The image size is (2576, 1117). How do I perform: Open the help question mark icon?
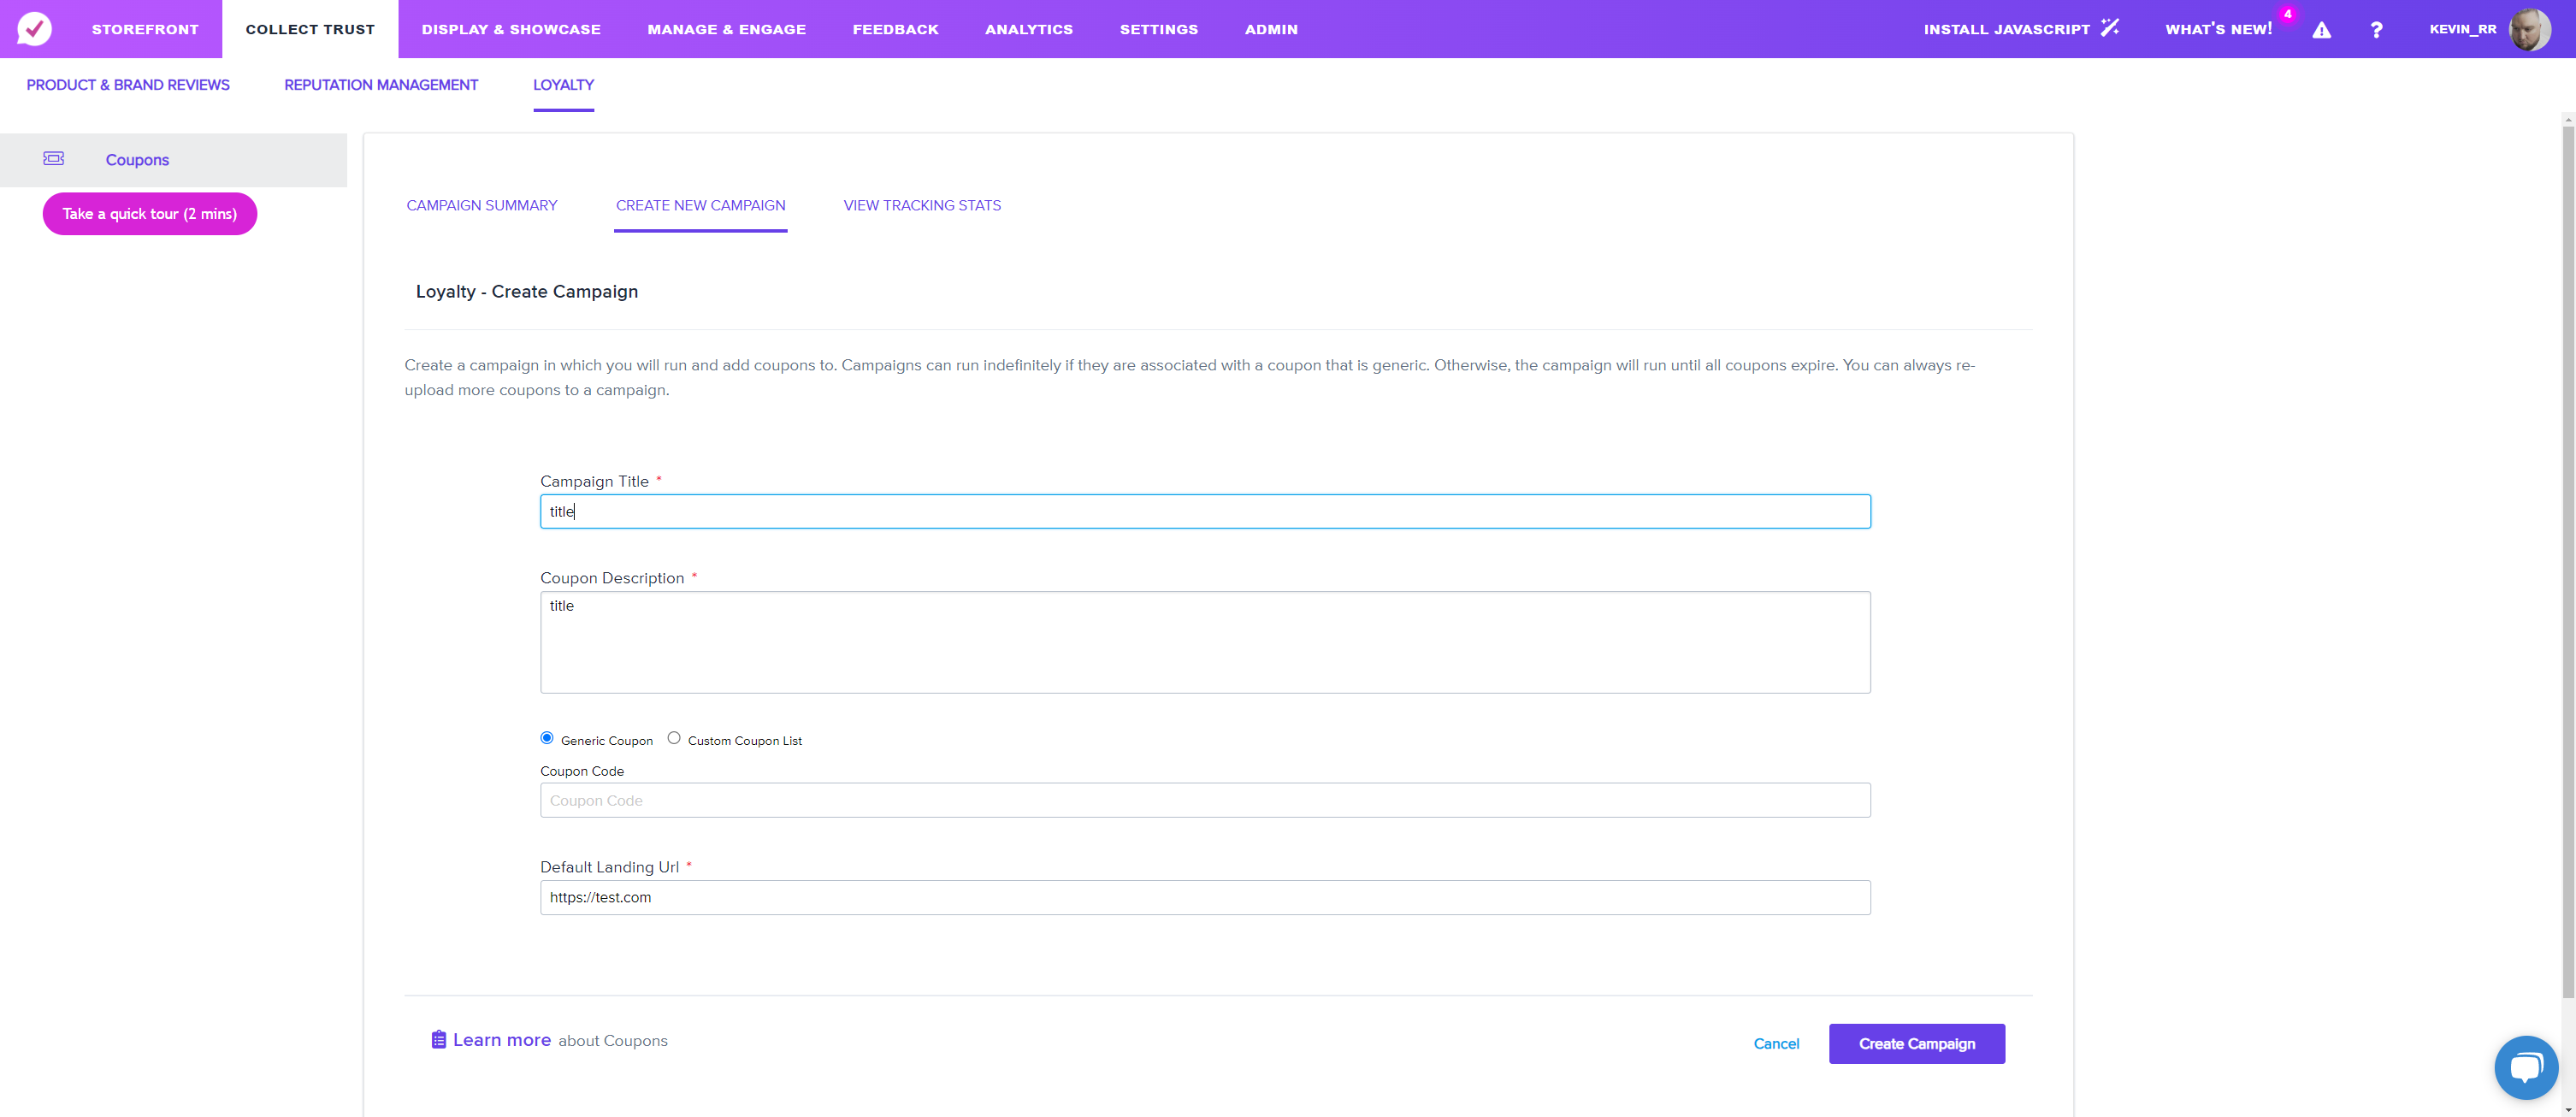(2376, 30)
